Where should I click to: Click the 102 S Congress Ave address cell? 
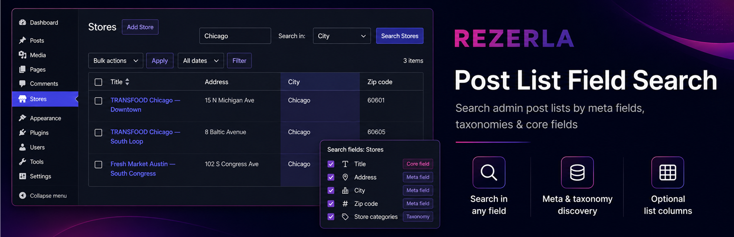coord(232,164)
